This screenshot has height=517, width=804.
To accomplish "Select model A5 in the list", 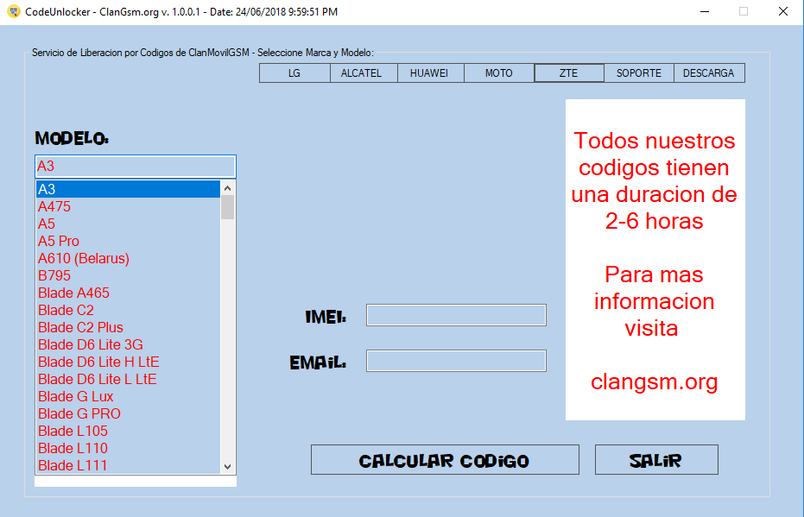I will tap(128, 224).
